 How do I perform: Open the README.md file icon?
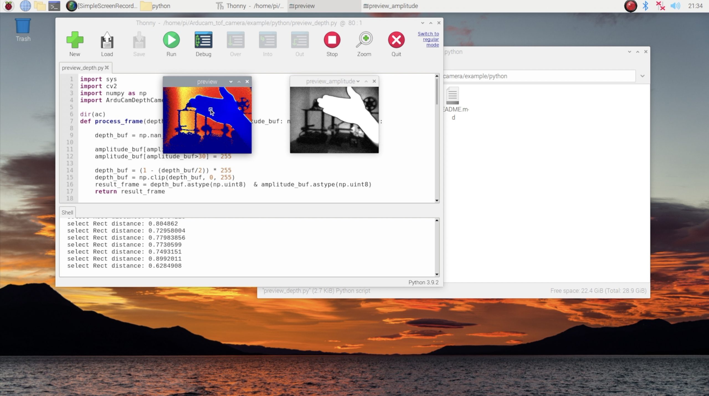453,96
